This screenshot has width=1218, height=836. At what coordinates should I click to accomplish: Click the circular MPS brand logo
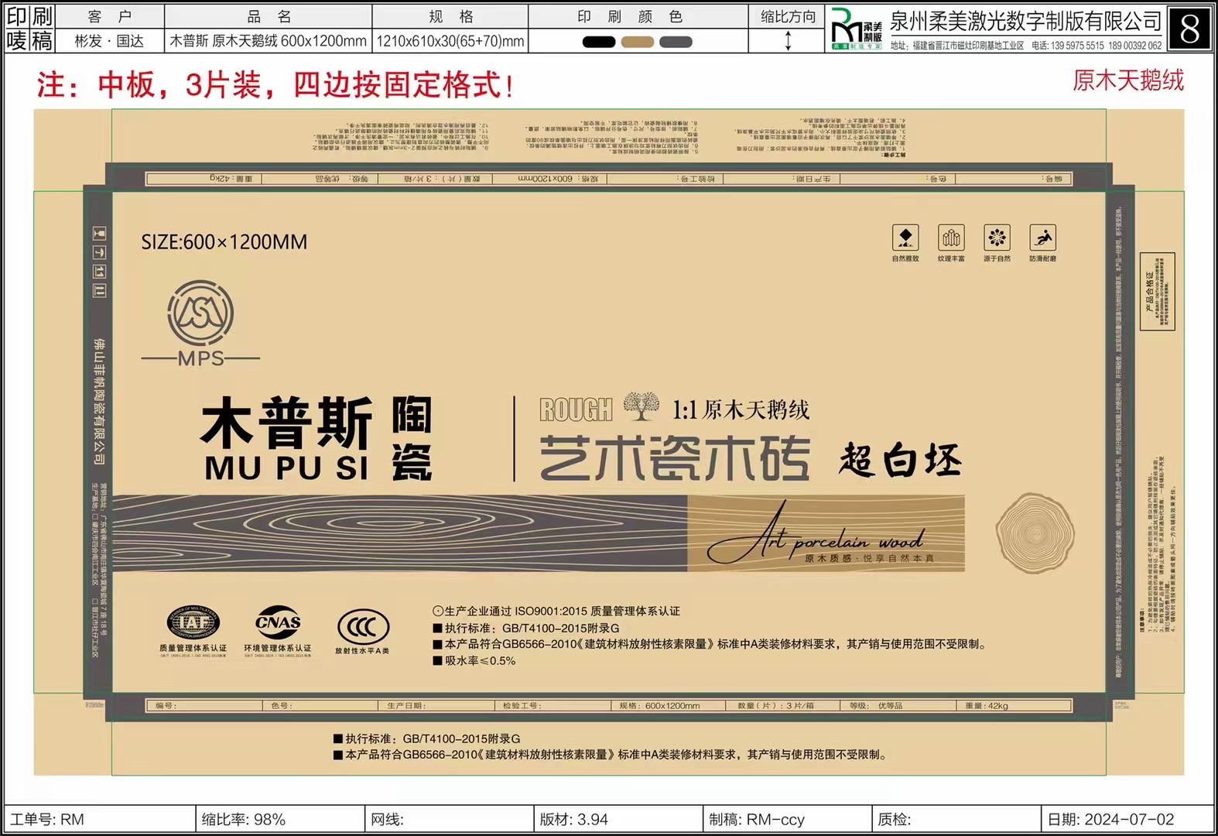(201, 313)
